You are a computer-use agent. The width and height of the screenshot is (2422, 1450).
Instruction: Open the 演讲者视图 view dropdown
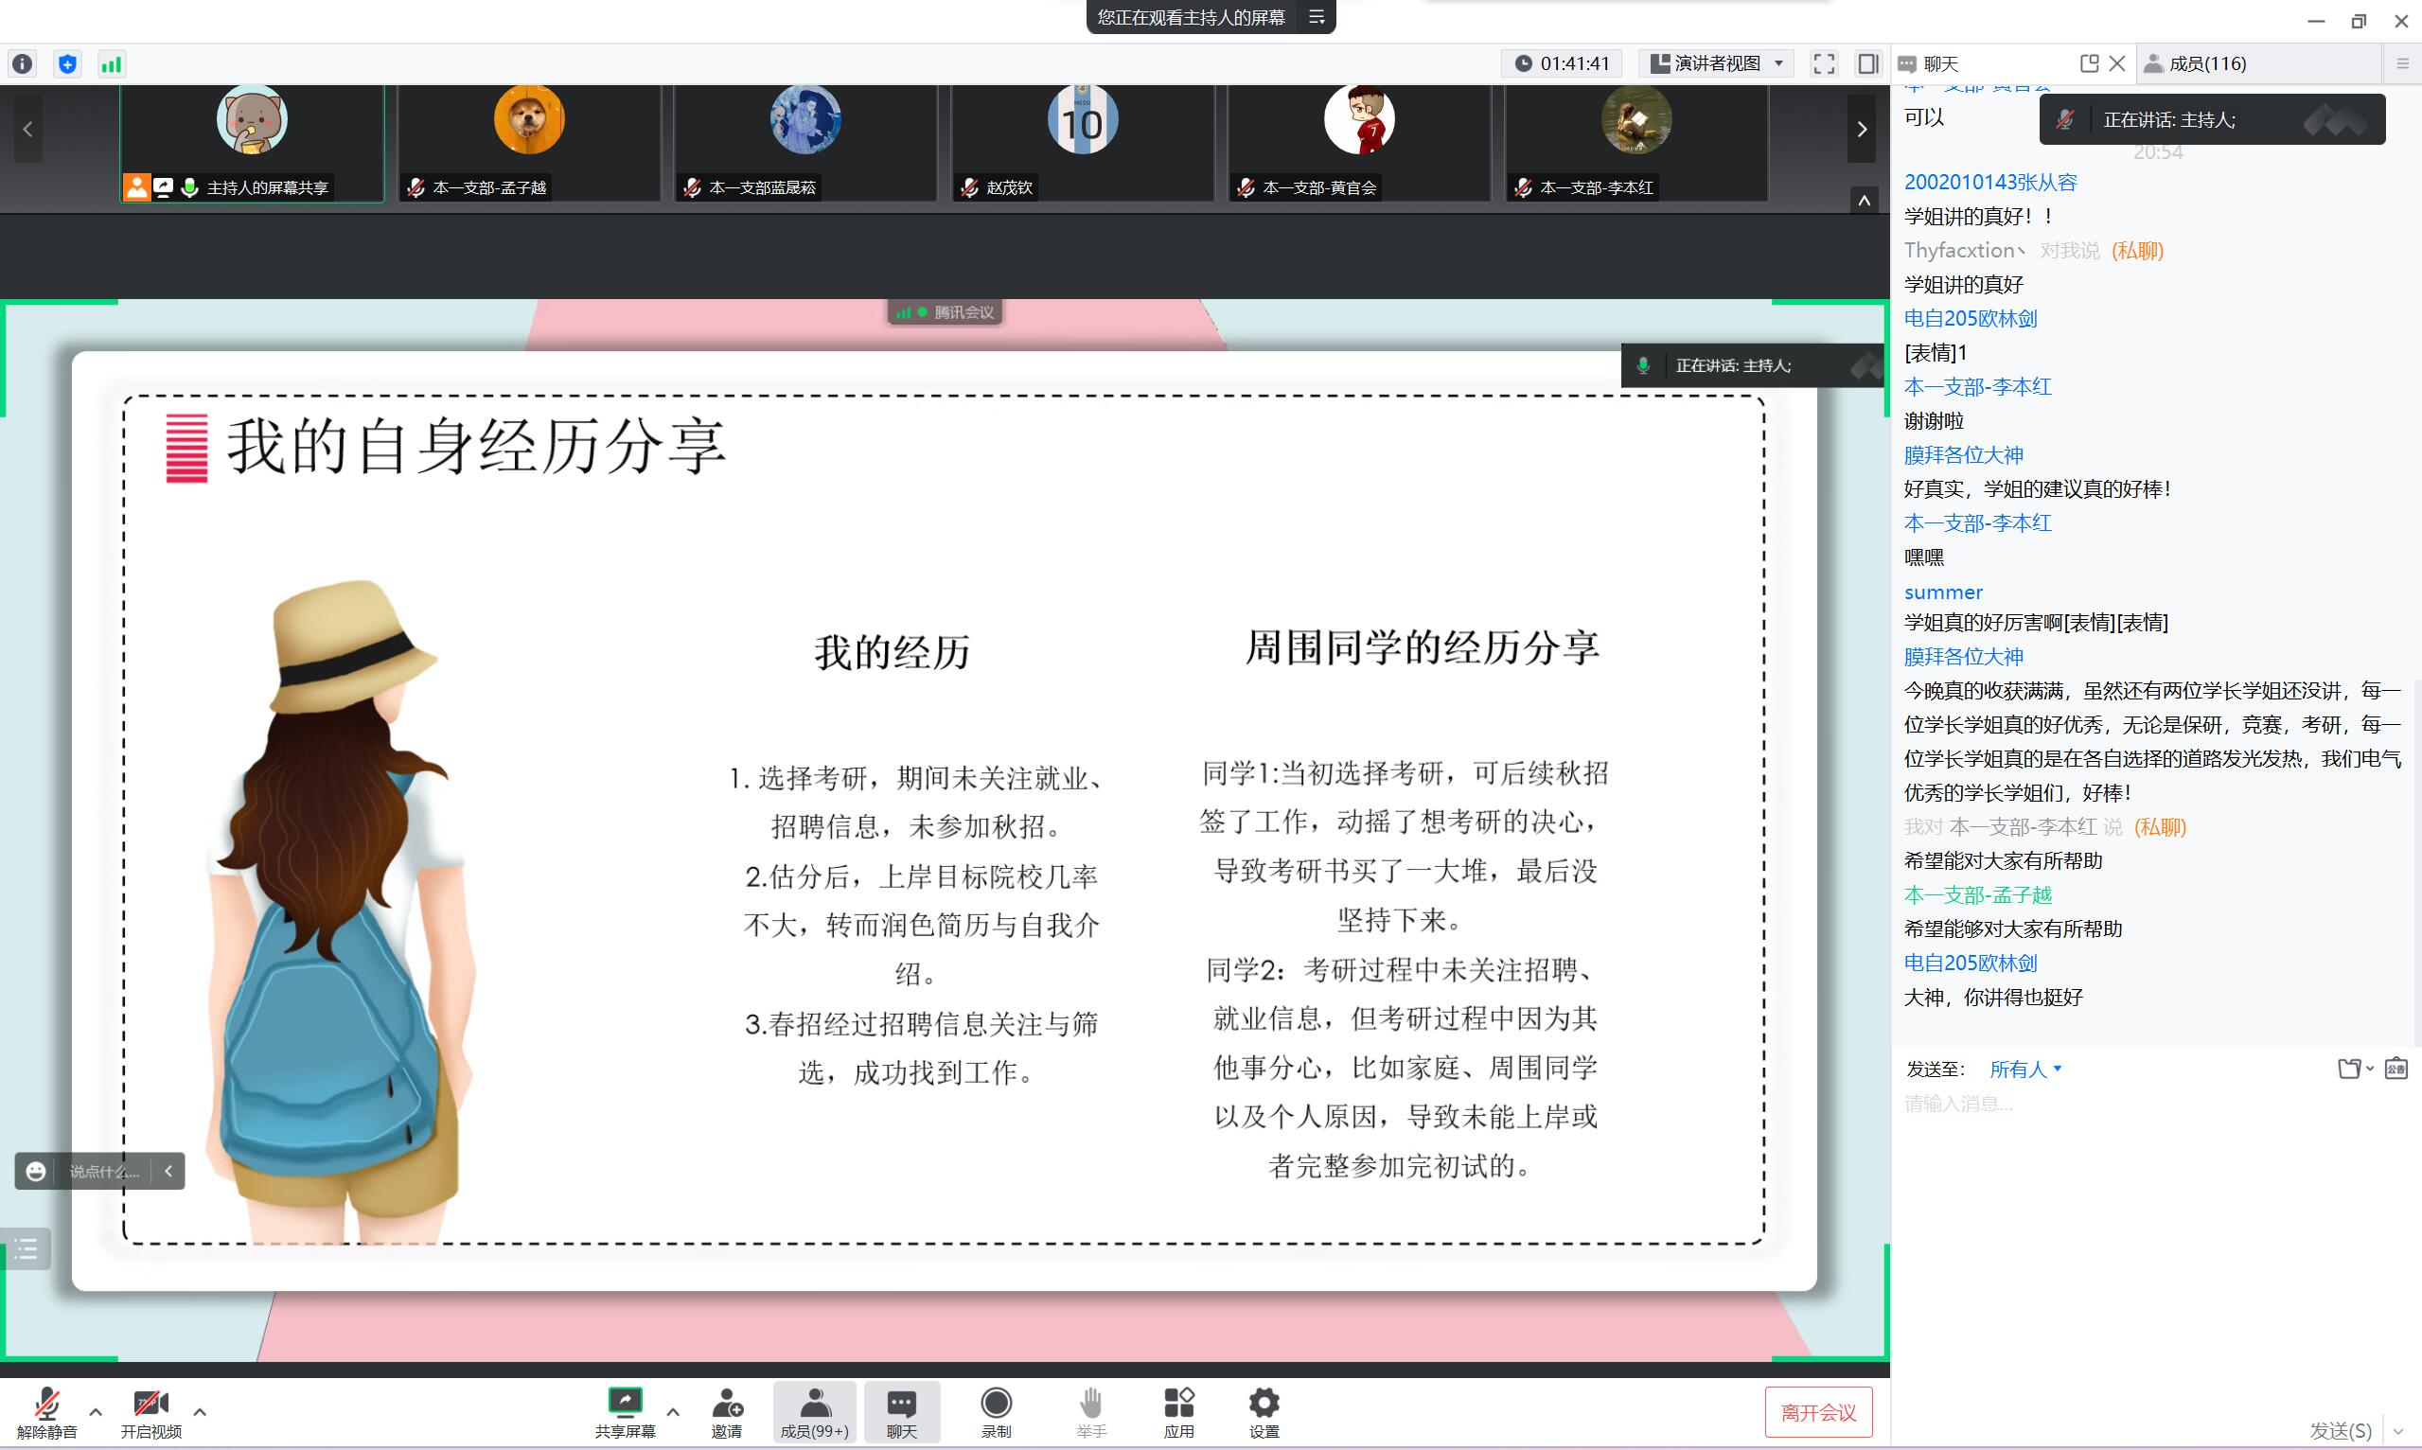coord(1717,62)
